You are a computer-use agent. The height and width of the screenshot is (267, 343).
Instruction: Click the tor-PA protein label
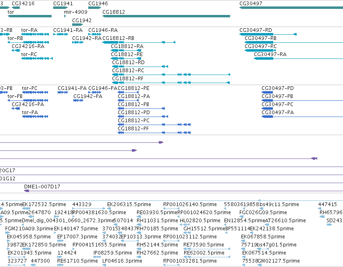(30, 113)
